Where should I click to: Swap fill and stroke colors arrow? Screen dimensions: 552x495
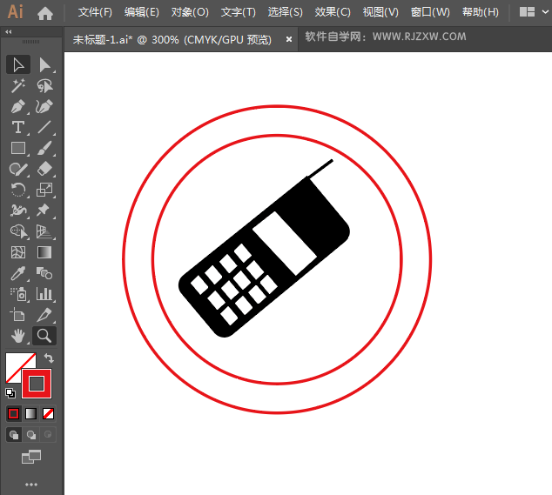click(49, 358)
